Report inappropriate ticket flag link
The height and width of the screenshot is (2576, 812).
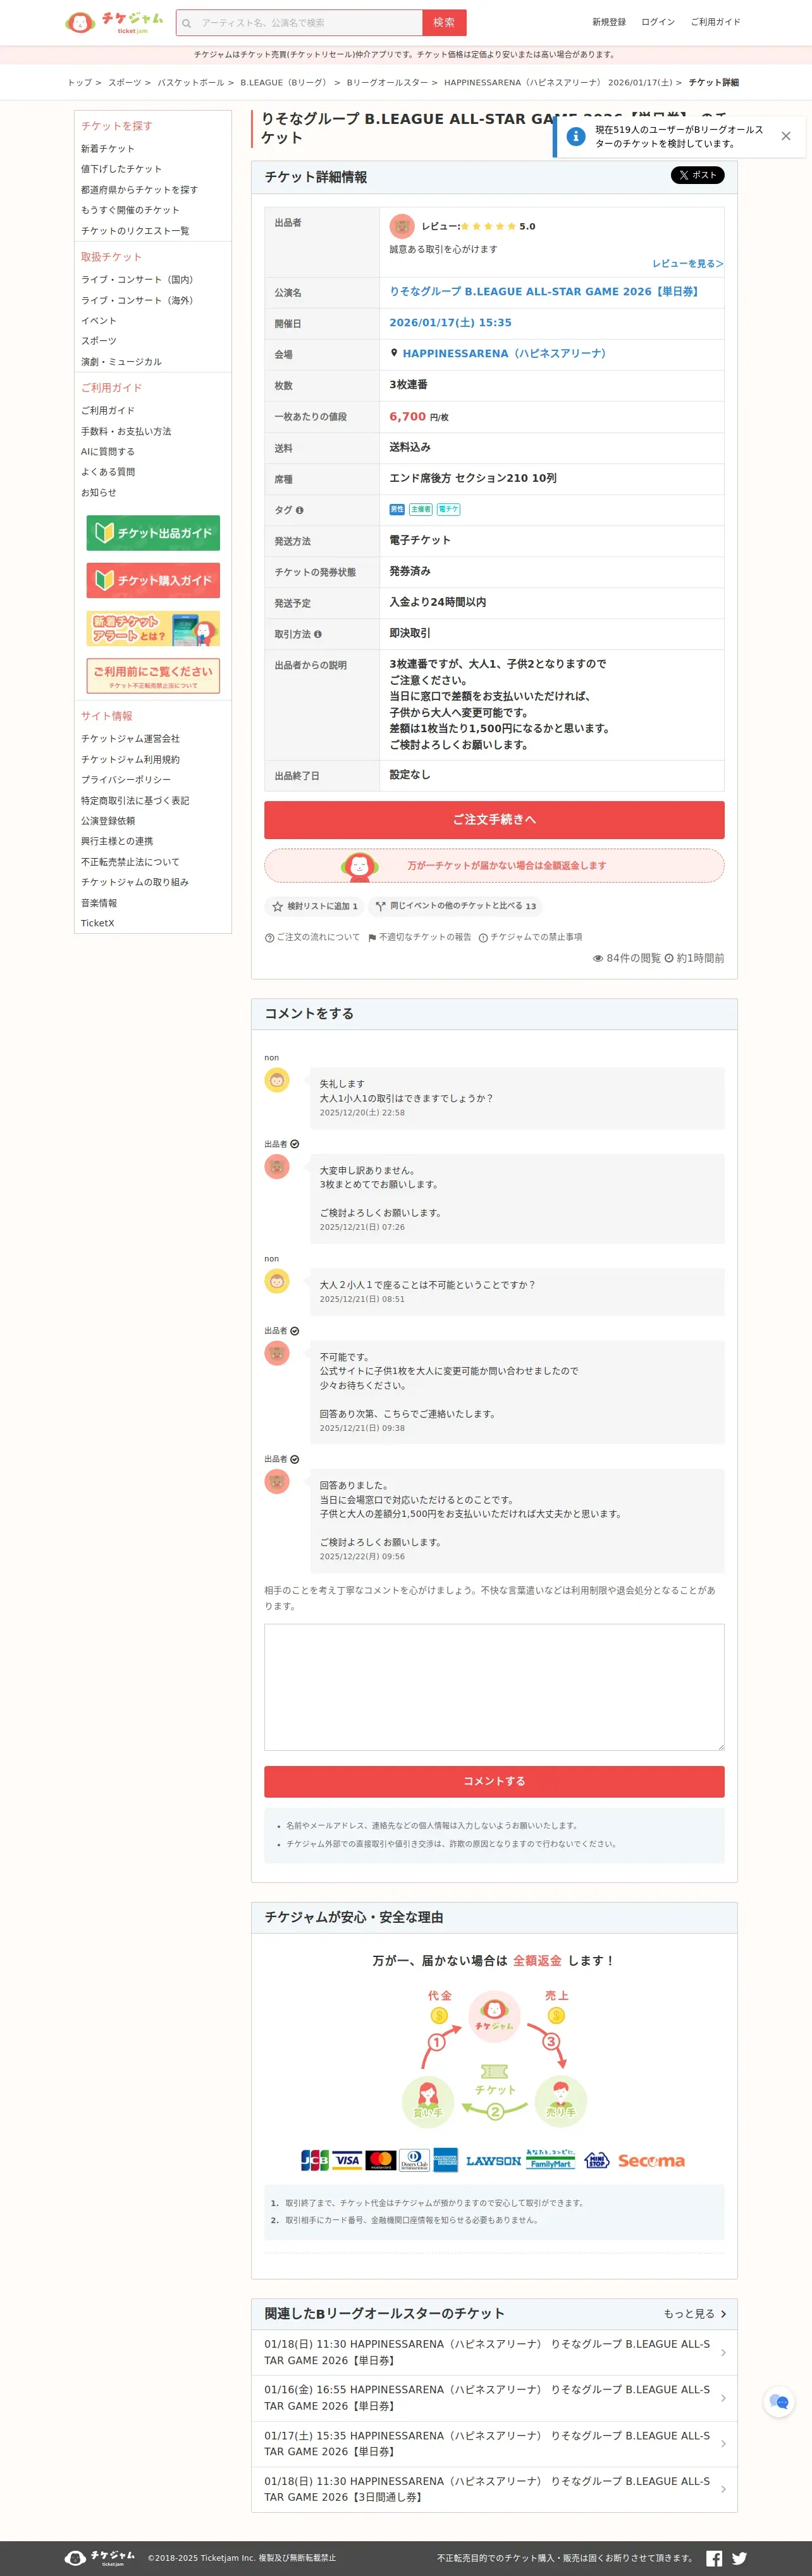[419, 937]
